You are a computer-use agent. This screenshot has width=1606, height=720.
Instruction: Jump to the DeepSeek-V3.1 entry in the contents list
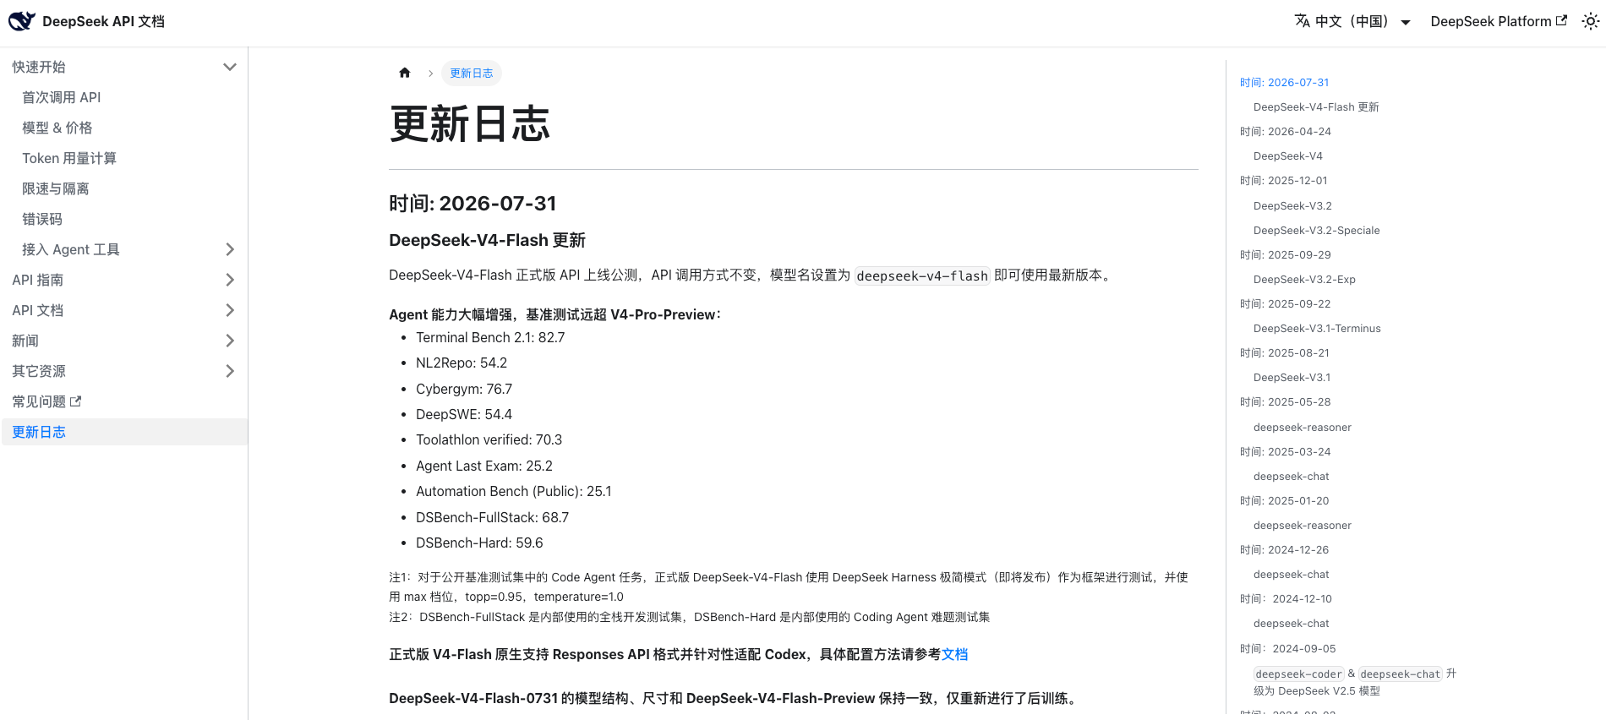(1292, 377)
